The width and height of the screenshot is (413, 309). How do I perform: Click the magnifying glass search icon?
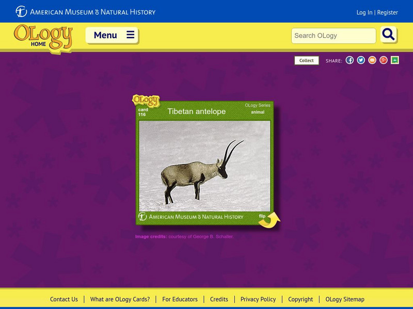(388, 36)
